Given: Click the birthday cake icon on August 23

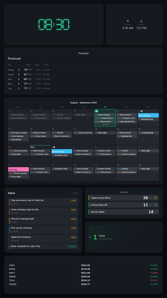Looking at the screenshot, I should tap(142, 111).
